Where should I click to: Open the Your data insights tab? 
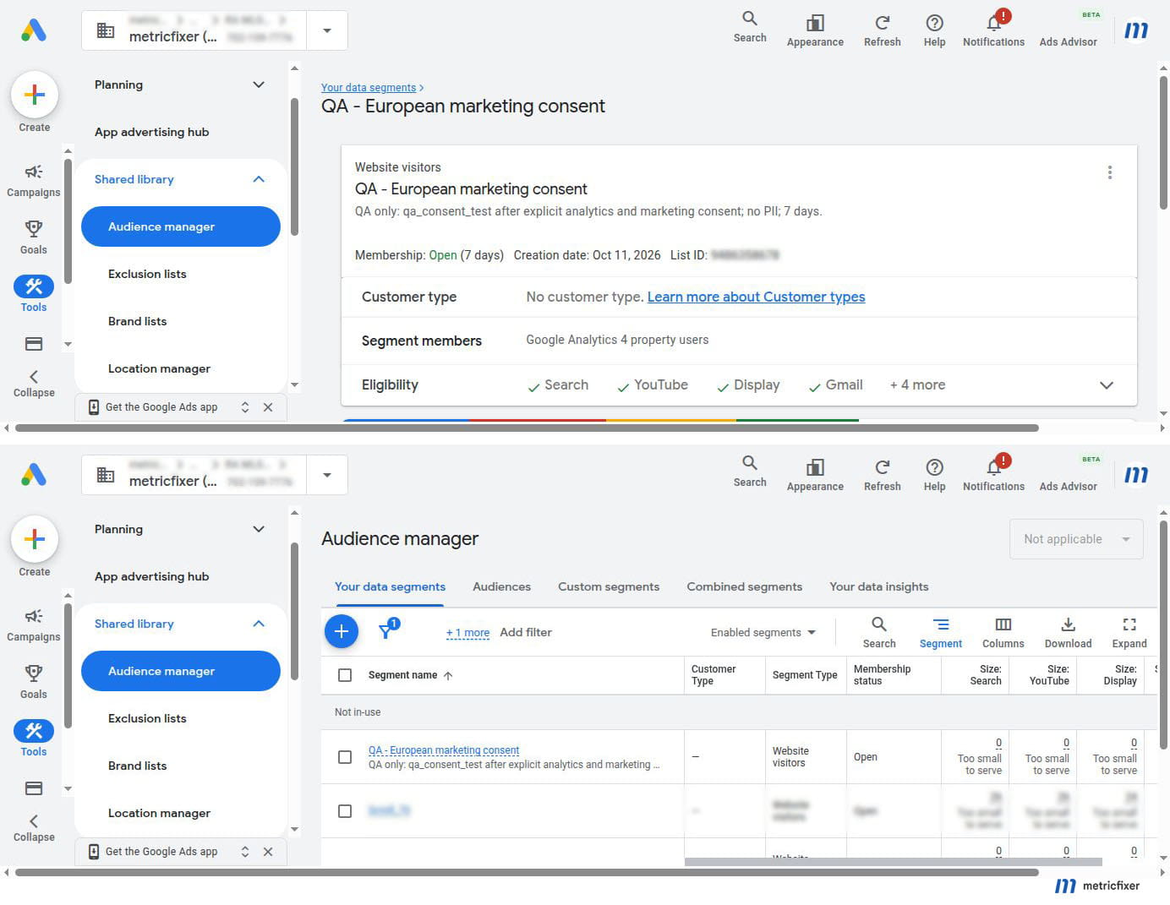pyautogui.click(x=879, y=586)
